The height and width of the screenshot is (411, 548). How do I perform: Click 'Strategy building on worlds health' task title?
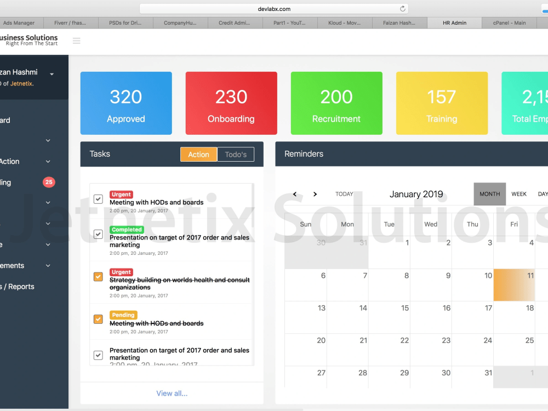[x=180, y=283]
